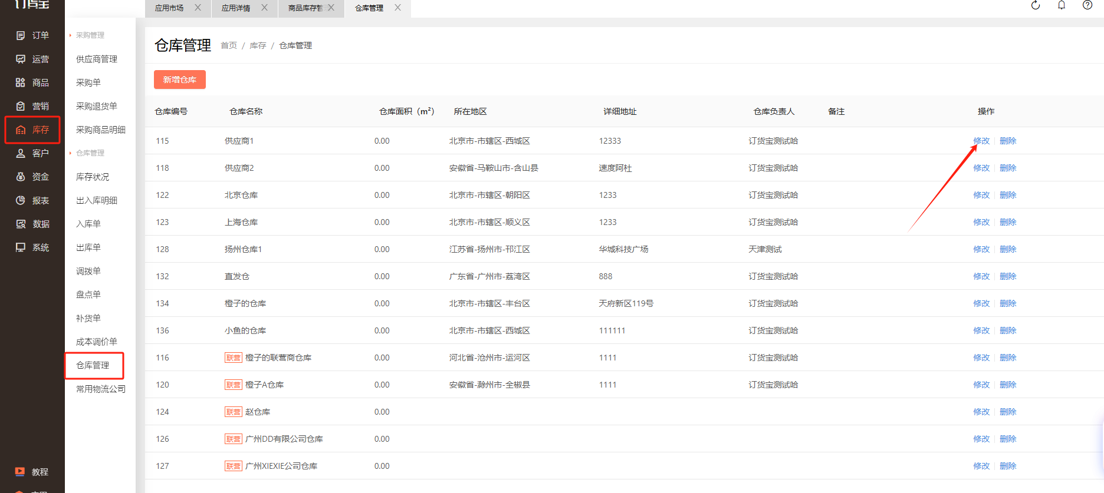The image size is (1104, 493).
Task: Open the 教程 video icon
Action: 20,471
